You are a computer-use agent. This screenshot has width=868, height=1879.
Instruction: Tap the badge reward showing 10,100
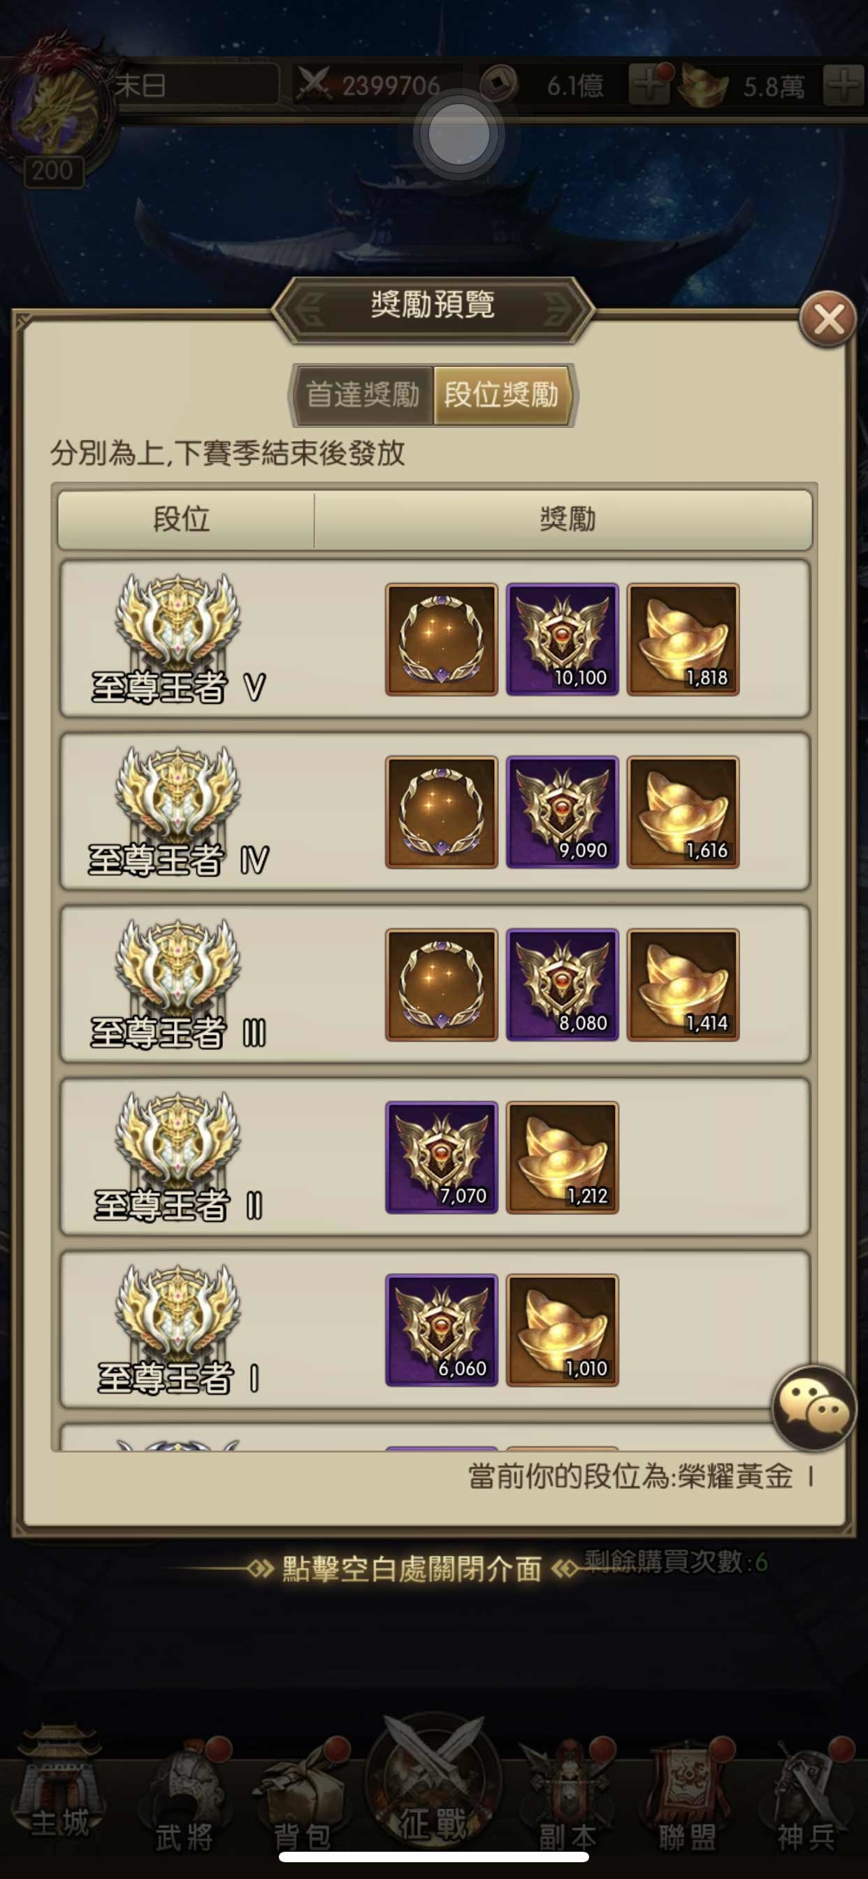[x=563, y=639]
